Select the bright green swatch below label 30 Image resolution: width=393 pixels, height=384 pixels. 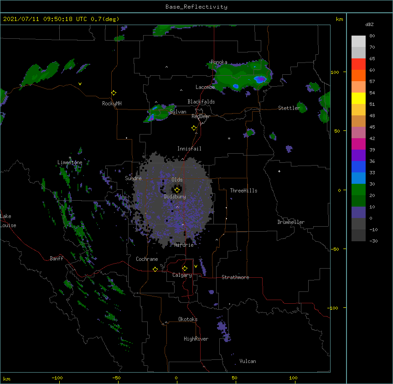tap(358, 190)
